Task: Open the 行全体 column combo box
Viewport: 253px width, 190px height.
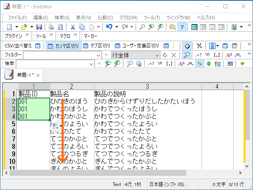Action: (136, 55)
